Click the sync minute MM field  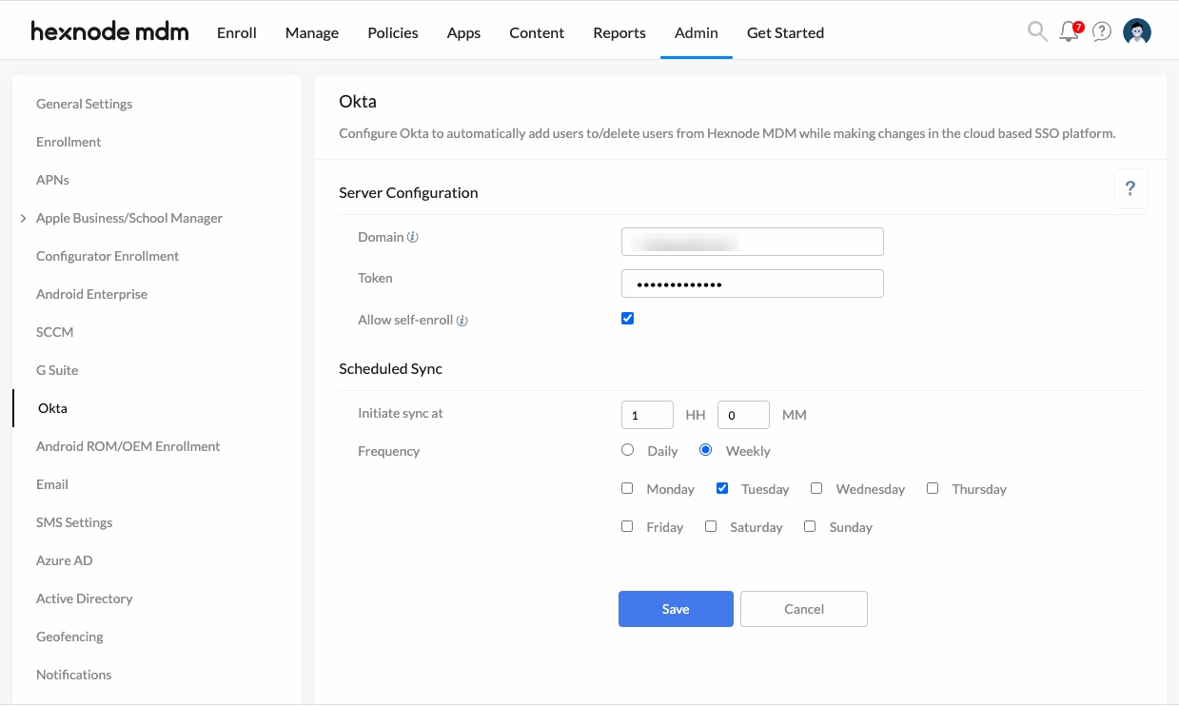(743, 415)
